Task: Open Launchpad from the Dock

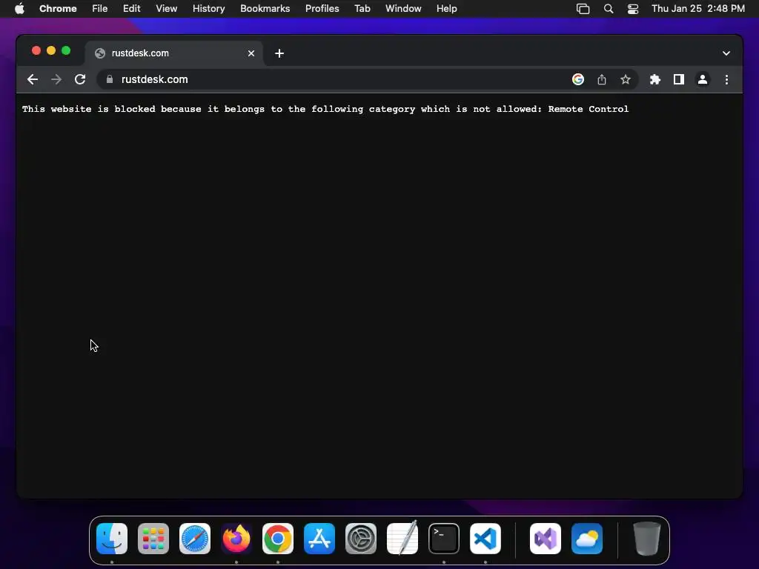Action: tap(153, 539)
